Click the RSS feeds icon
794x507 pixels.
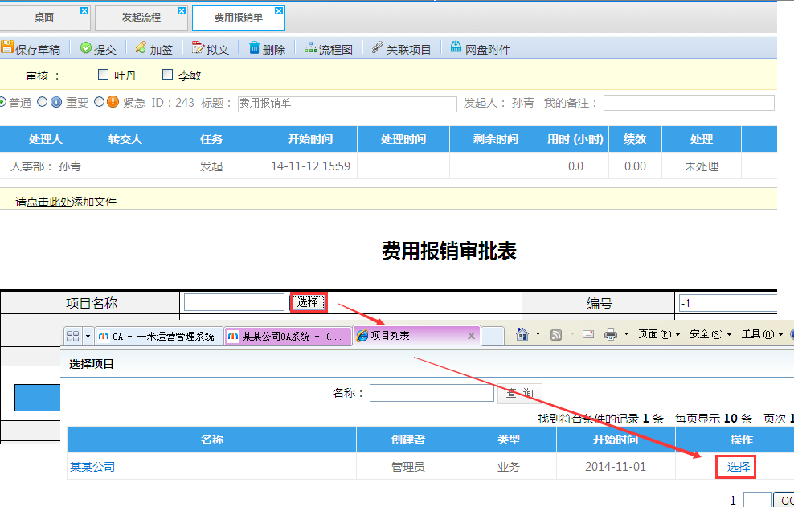click(x=556, y=335)
